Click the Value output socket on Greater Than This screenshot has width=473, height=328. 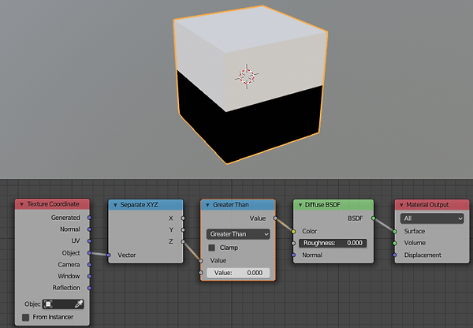tap(275, 218)
